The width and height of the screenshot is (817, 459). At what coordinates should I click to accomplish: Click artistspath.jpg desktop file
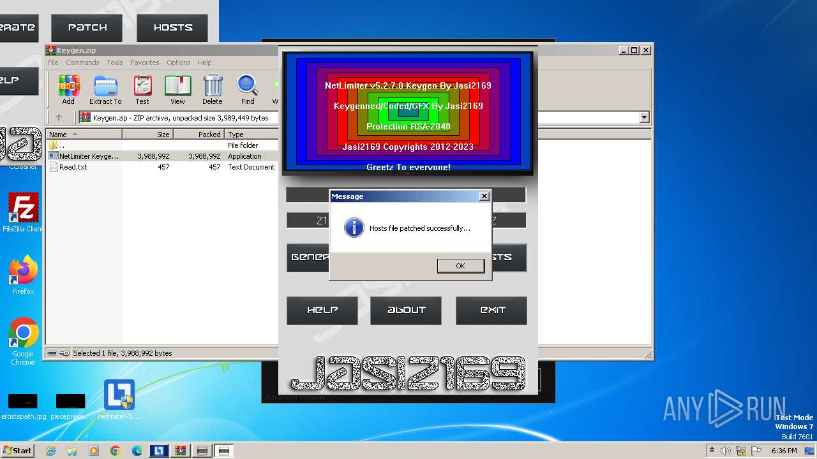pyautogui.click(x=23, y=406)
